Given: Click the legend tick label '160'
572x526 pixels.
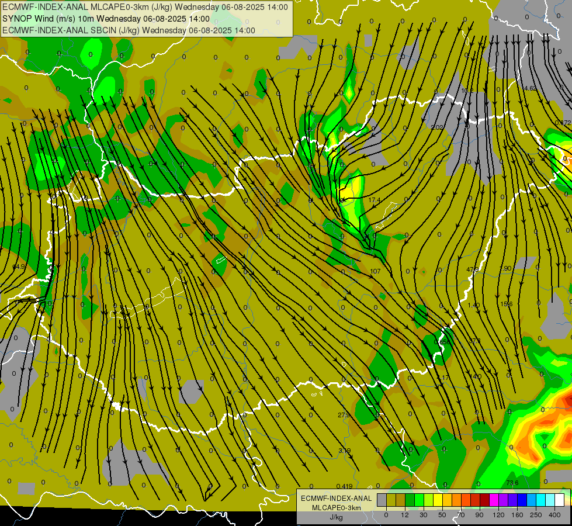Looking at the screenshot, I should pyautogui.click(x=517, y=515).
